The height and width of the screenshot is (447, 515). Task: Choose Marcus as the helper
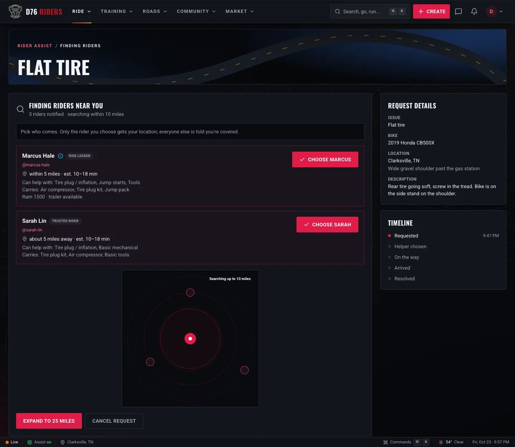[325, 159]
